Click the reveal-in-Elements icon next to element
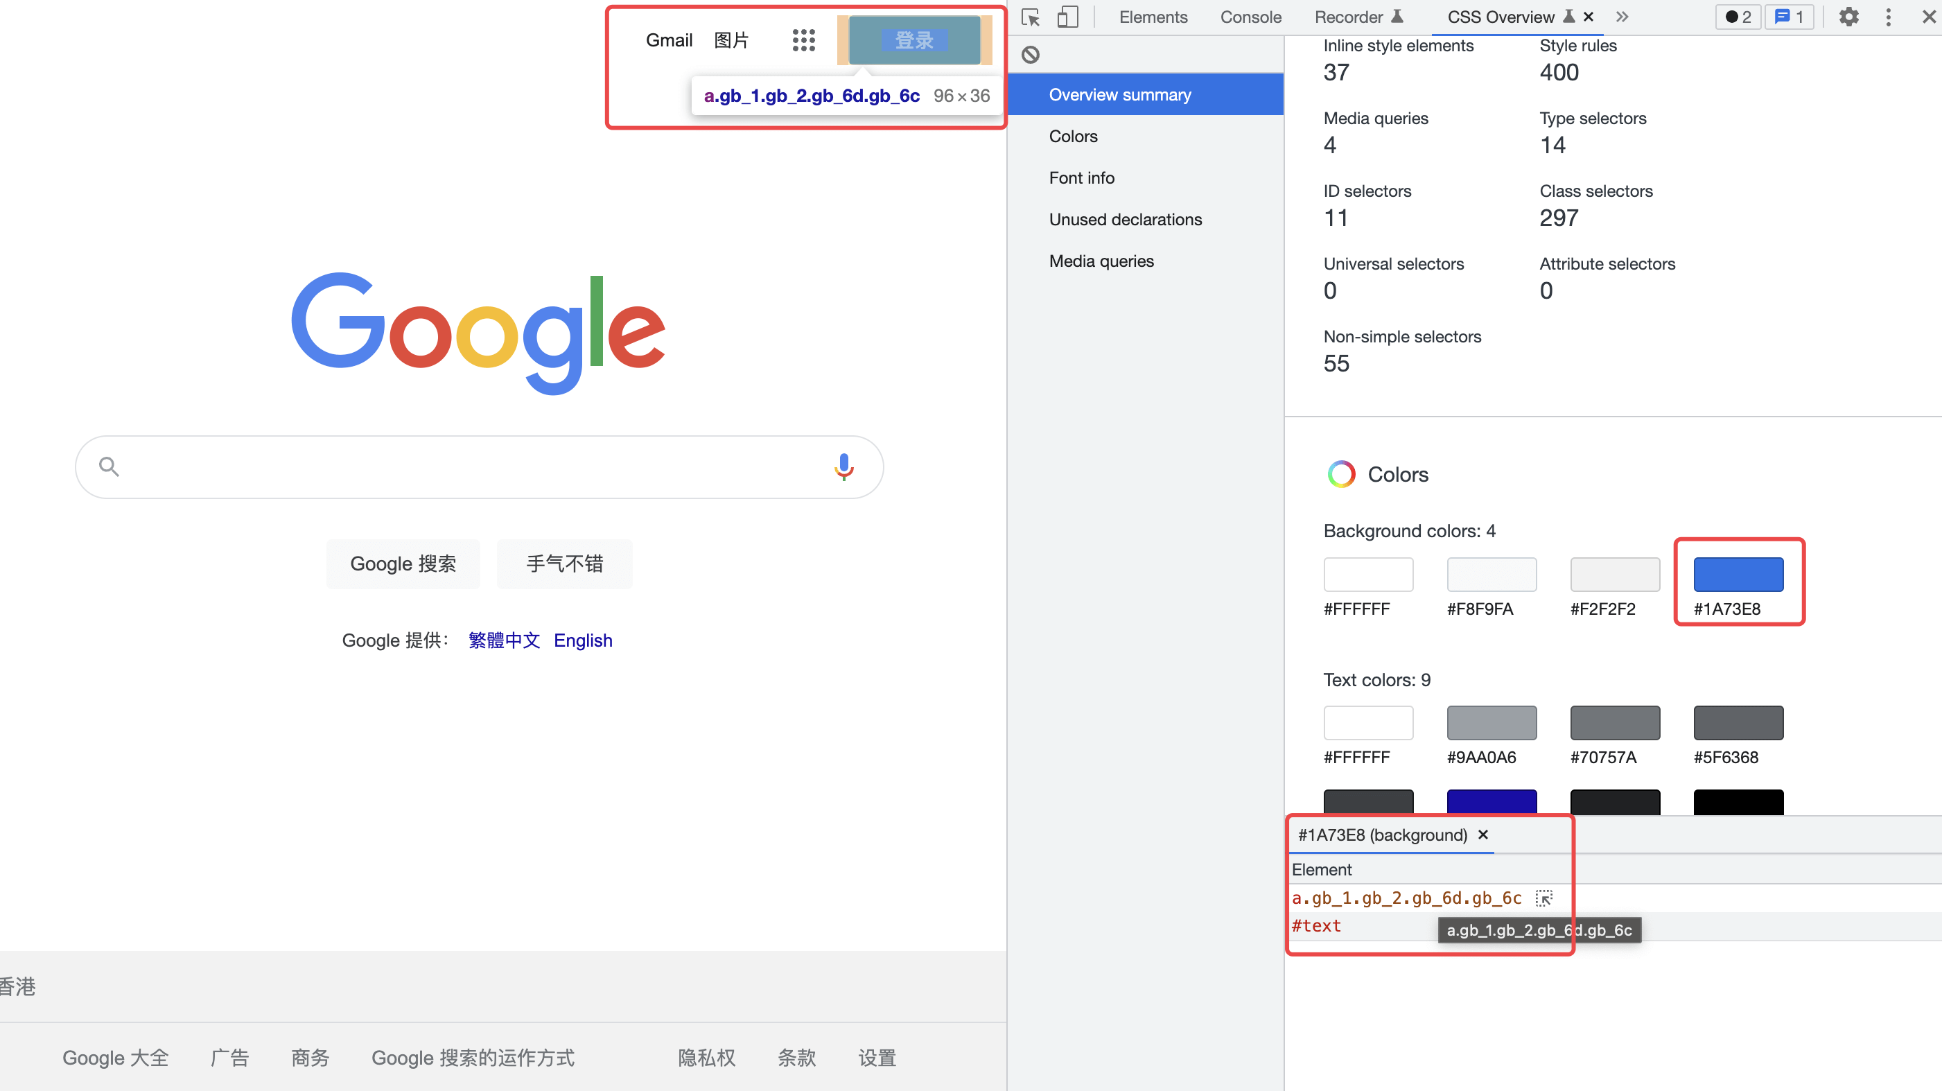The height and width of the screenshot is (1091, 1942). tap(1544, 898)
